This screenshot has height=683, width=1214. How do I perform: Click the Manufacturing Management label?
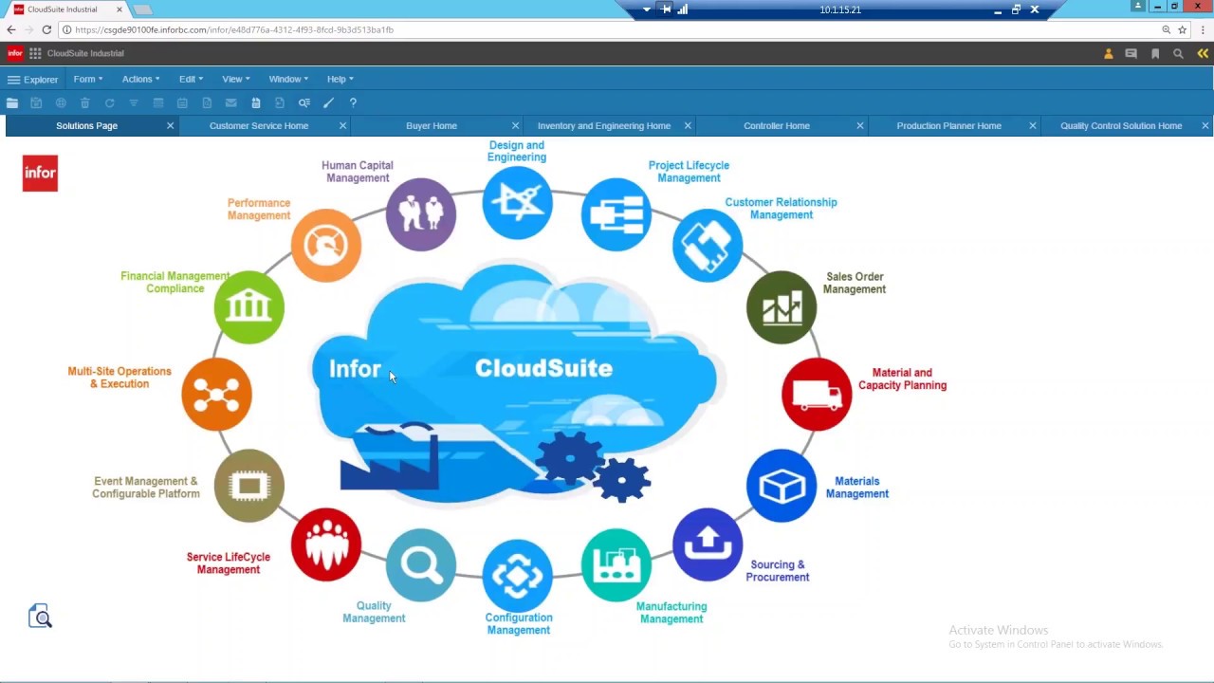coord(671,612)
